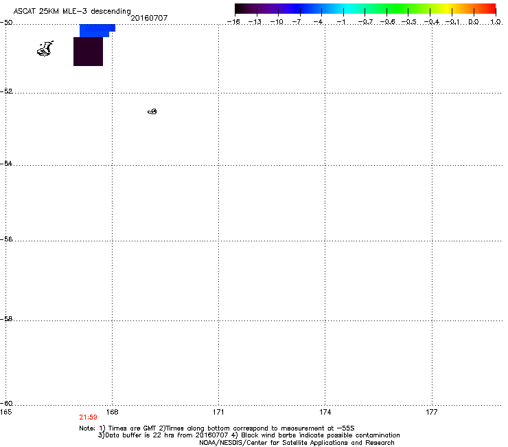Click the longitude label "165"
Viewport: 508px width, 447px height.
5,412
